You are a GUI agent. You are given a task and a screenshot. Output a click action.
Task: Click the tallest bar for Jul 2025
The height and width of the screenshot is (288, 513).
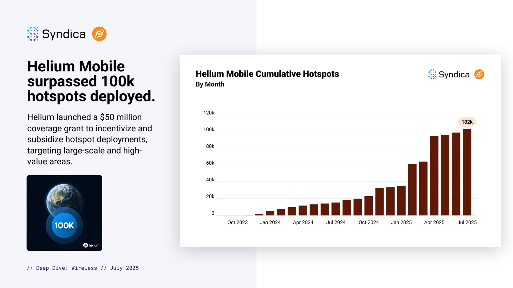tap(467, 172)
